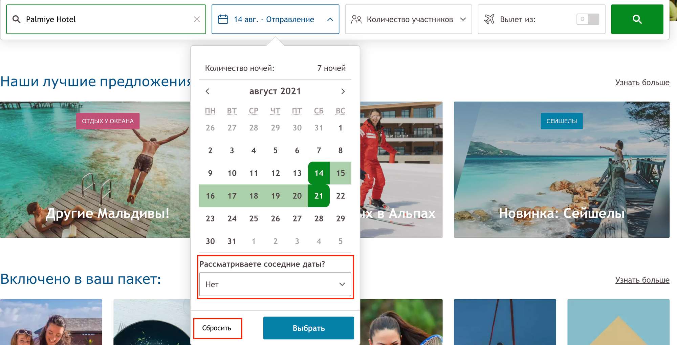Focus the Palmiye Hotel search input

(x=106, y=19)
